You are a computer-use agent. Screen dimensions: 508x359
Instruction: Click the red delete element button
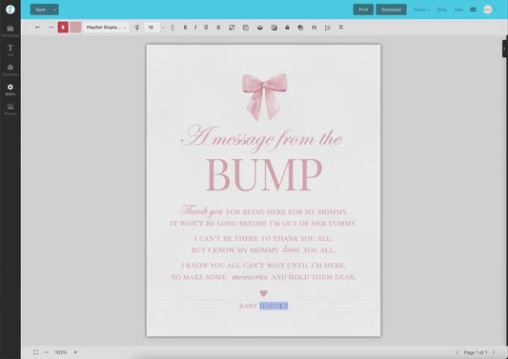pos(63,28)
